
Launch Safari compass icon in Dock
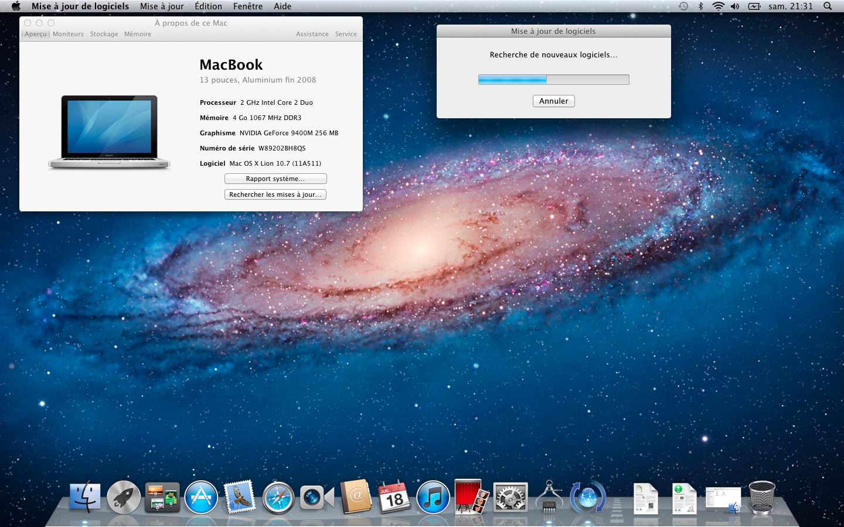(x=278, y=498)
